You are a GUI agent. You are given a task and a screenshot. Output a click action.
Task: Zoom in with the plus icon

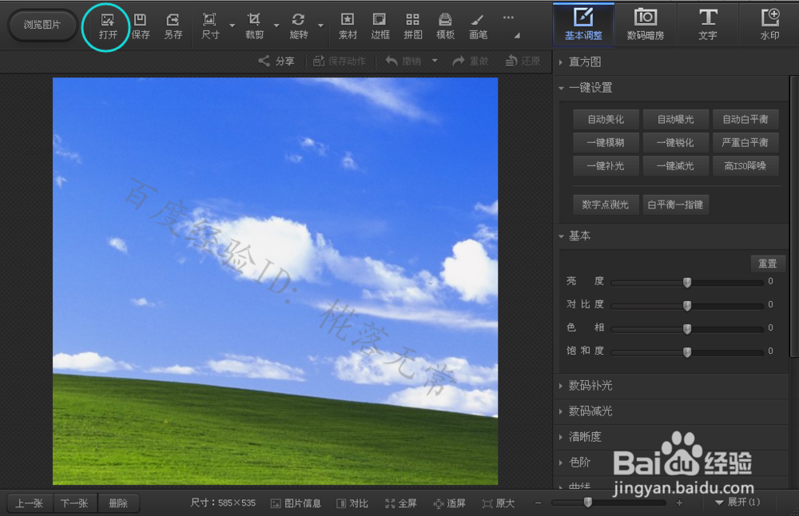pos(678,502)
